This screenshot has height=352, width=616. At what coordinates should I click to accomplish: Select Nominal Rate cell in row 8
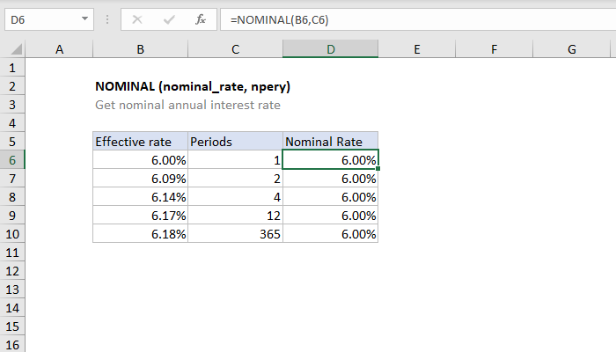click(330, 197)
